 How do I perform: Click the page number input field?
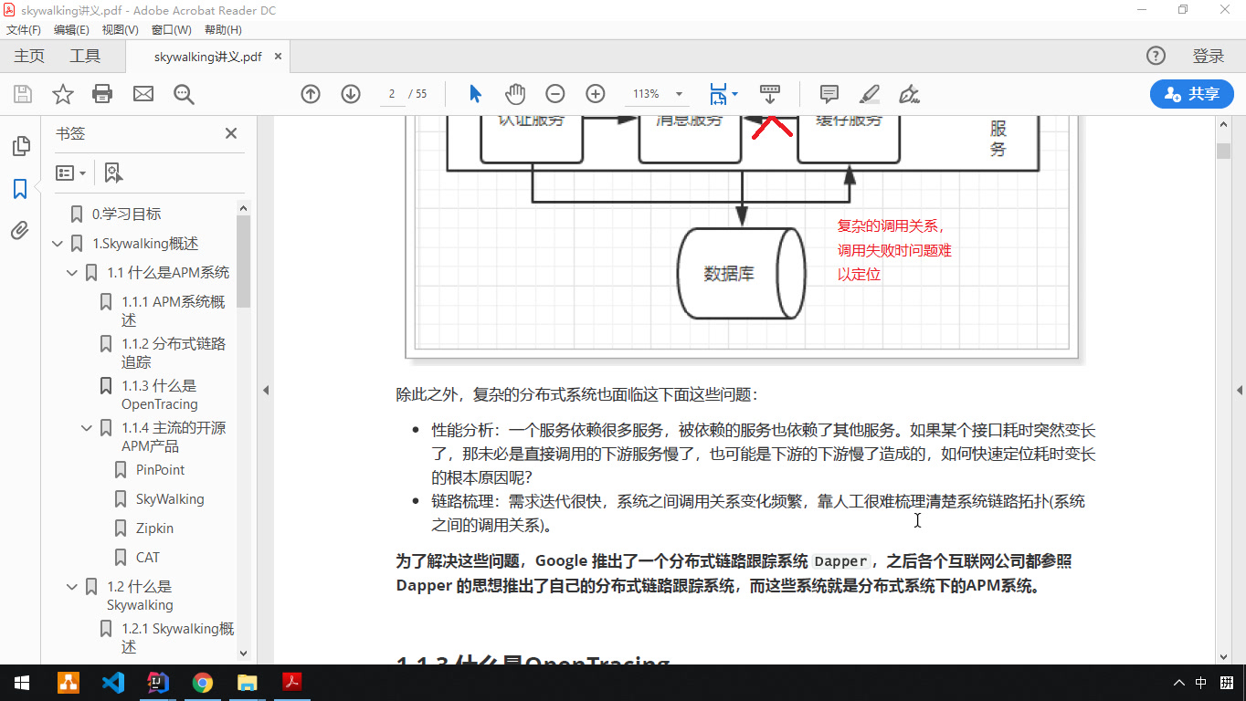tap(393, 94)
